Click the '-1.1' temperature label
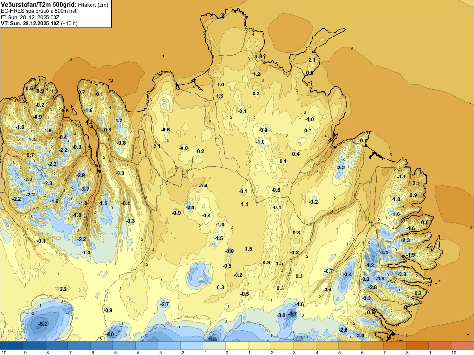Screen dimensions: 474x355 [x=401, y=177]
